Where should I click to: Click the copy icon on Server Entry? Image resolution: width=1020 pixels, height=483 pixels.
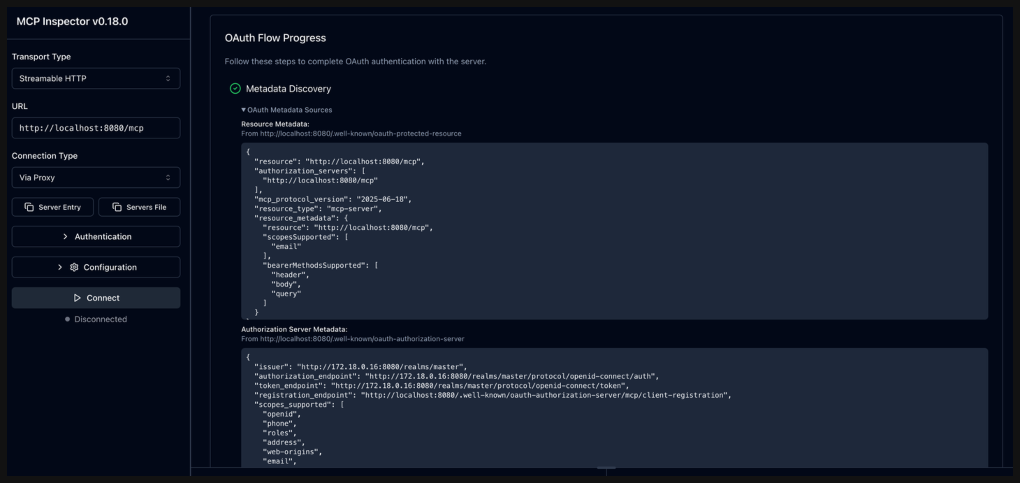click(29, 207)
